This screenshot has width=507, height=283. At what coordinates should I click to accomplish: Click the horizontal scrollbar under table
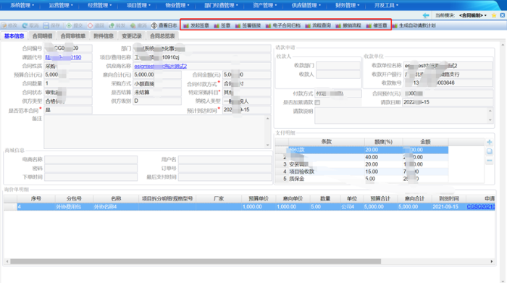point(196,261)
